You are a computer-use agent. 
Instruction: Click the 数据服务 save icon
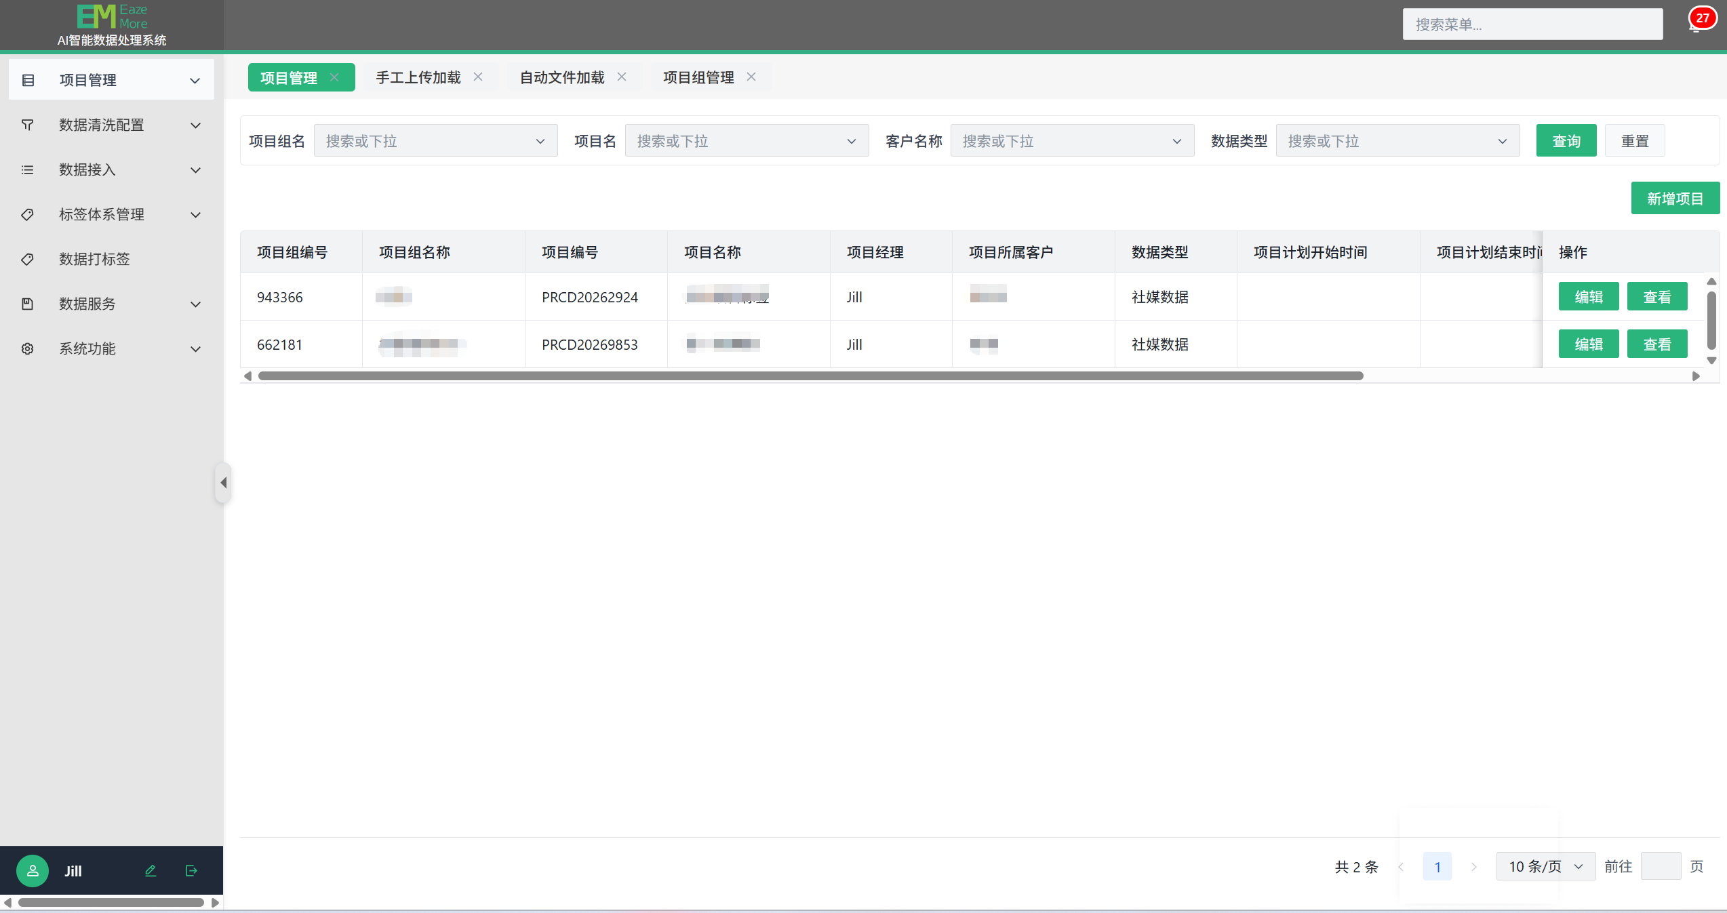tap(28, 304)
